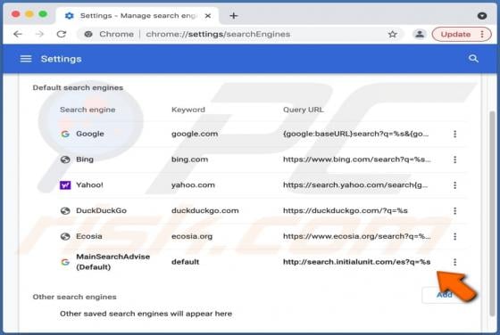Select the 'DuckDuckGo' search engine name

click(101, 210)
